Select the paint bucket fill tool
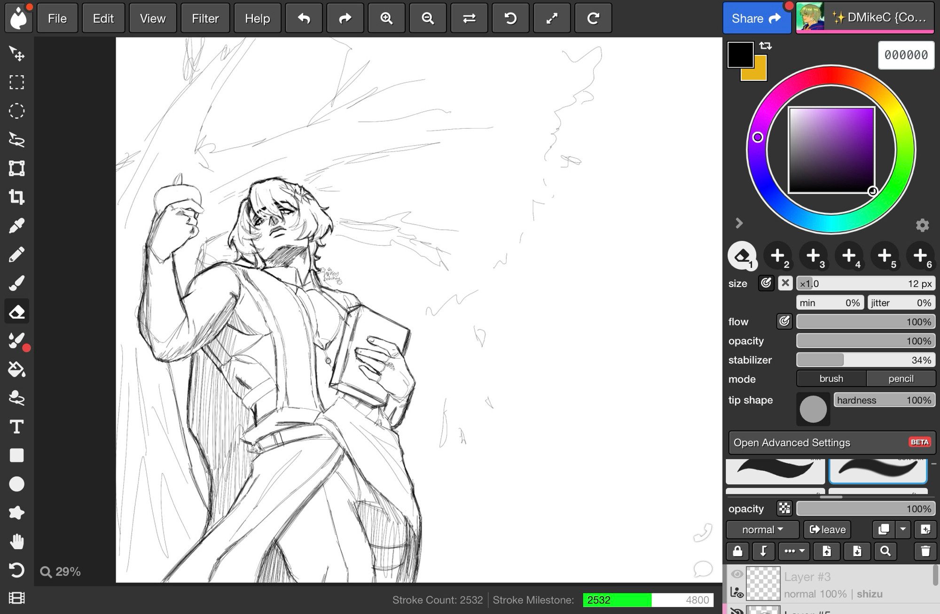940x614 pixels. [x=17, y=369]
